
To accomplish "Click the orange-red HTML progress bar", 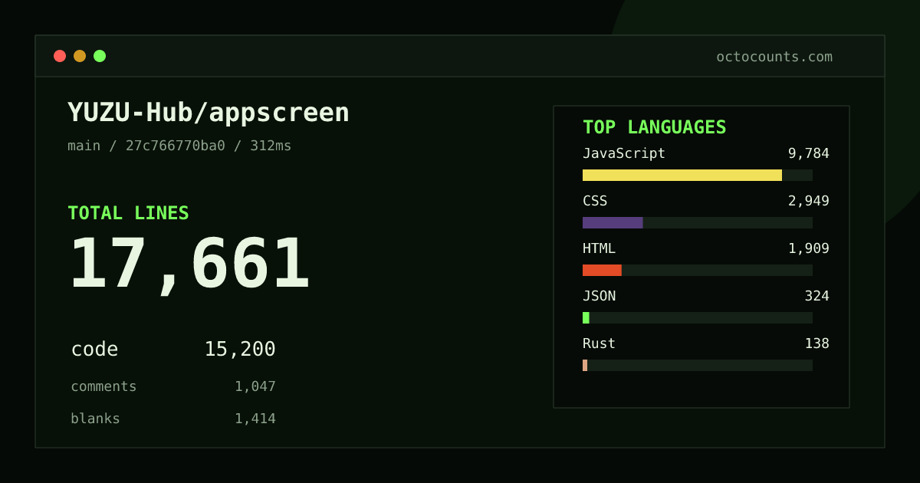I will tap(602, 270).
